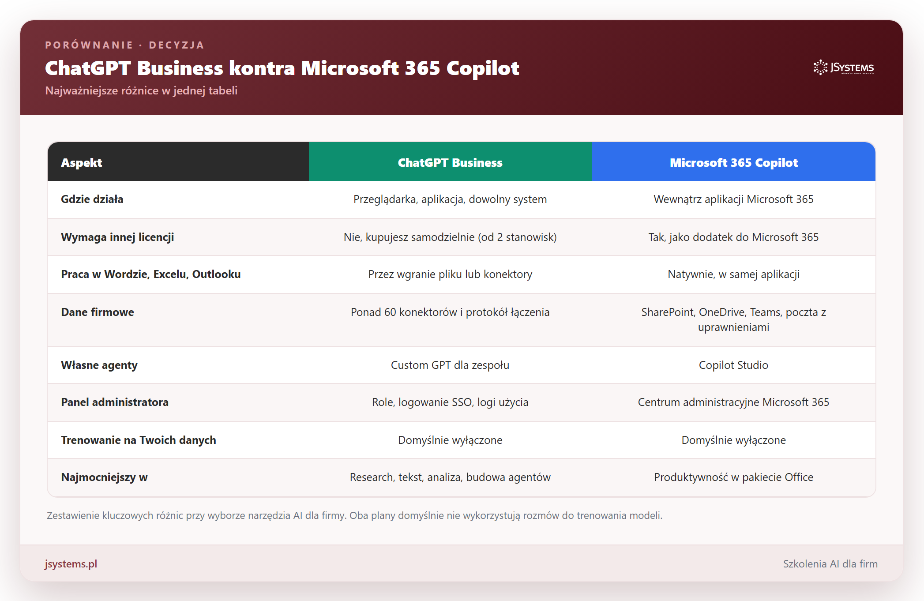
Task: Click cell "Przez wgranie pliku lub konektory"
Action: (x=450, y=274)
